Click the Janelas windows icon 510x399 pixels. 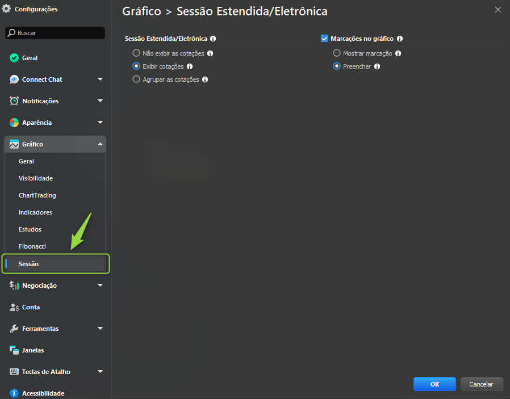pyautogui.click(x=14, y=350)
